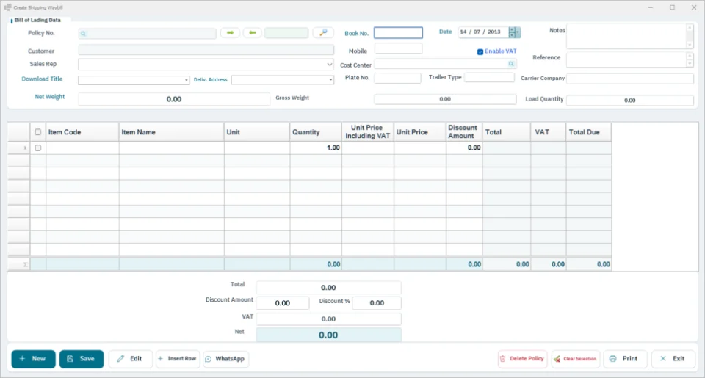The image size is (705, 378).
Task: Click the Reference scrollbar down arrow
Action: tap(690, 64)
